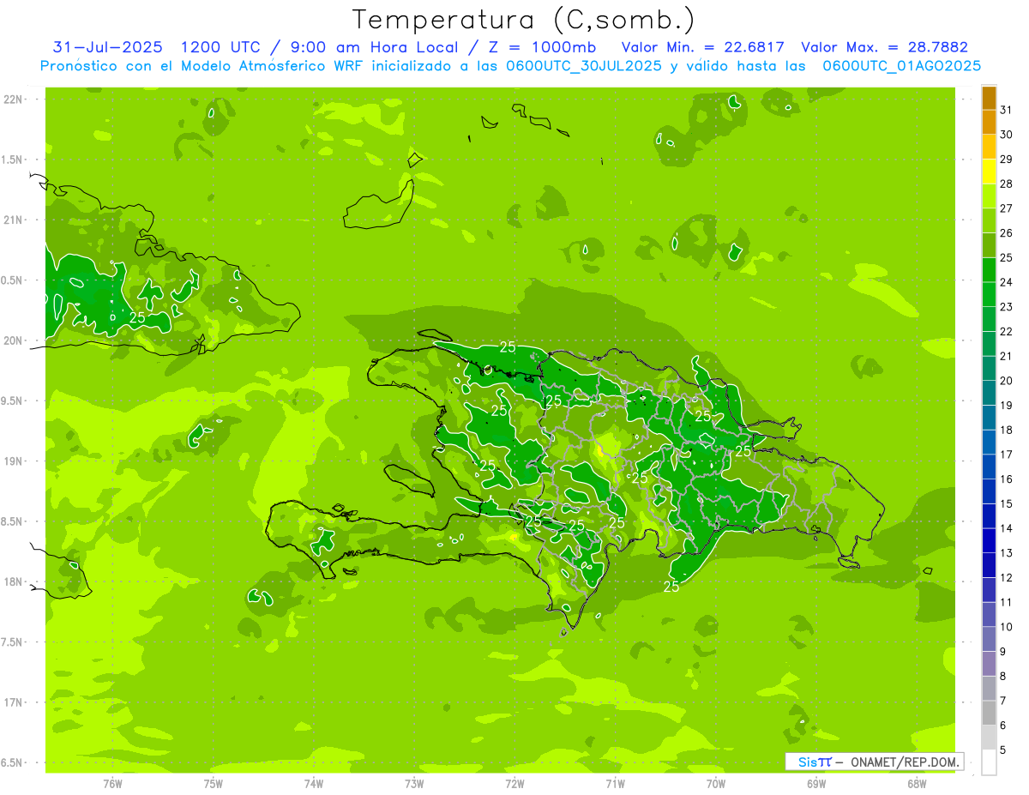Click the '21N' latitude axis label
The height and width of the screenshot is (795, 1029).
point(13,220)
